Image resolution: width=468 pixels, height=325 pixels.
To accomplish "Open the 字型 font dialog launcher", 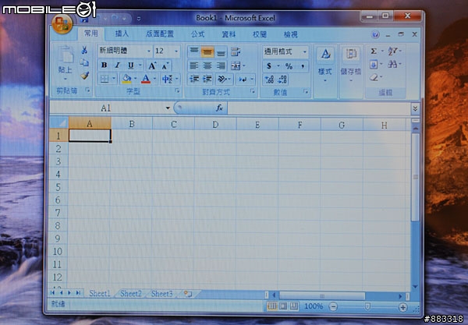I will pos(177,90).
